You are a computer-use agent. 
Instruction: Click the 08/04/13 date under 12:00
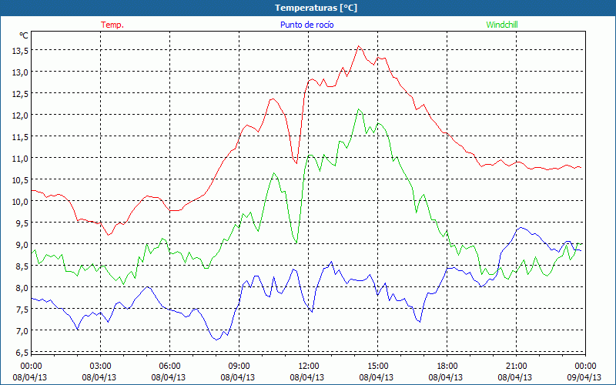pyautogui.click(x=307, y=377)
